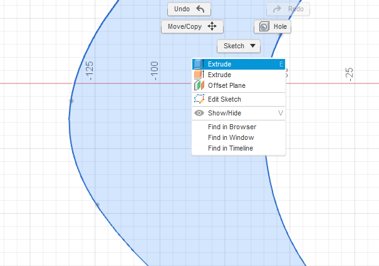Click the blue Extrude icon
This screenshot has width=379, height=266.
199,64
